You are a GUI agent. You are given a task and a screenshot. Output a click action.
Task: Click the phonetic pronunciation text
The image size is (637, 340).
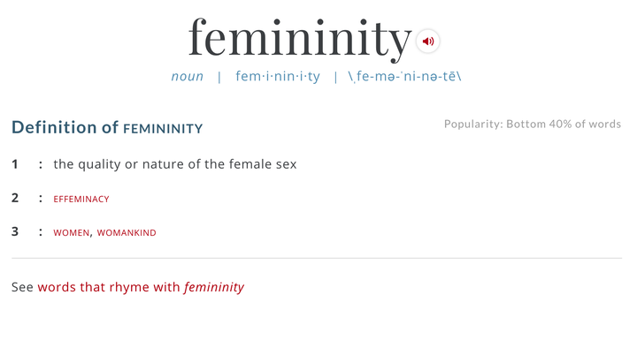click(404, 76)
